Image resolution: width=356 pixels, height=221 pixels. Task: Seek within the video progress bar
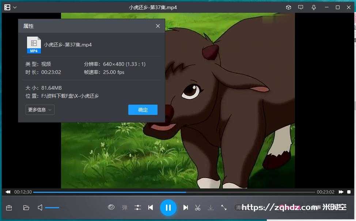(x=174, y=192)
